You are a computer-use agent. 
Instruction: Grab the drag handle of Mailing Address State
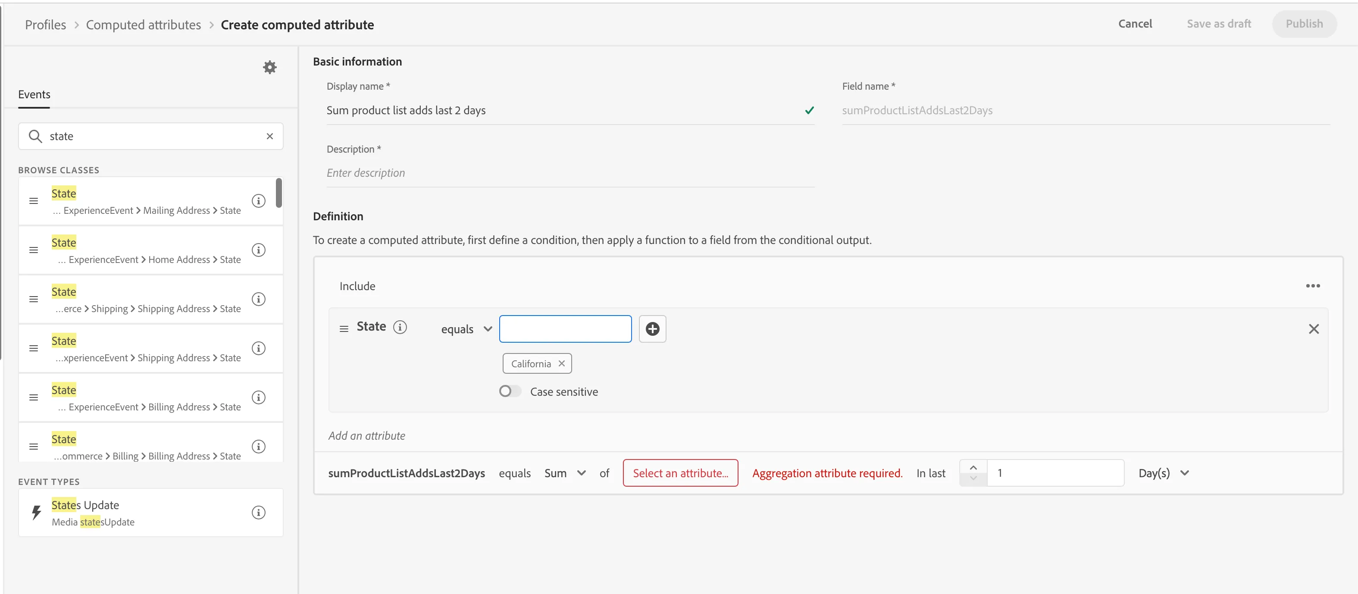pos(34,201)
